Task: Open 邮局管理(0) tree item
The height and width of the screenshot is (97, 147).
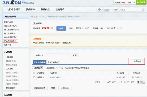Action: click(x=11, y=88)
